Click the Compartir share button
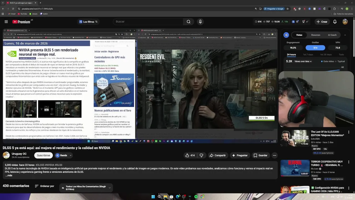Screen dimensions: 355x200 pos(217,155)
